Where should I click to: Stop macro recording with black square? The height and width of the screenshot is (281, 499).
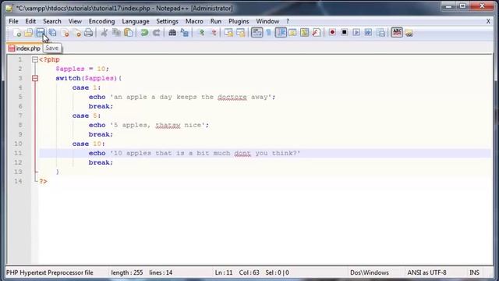point(344,33)
